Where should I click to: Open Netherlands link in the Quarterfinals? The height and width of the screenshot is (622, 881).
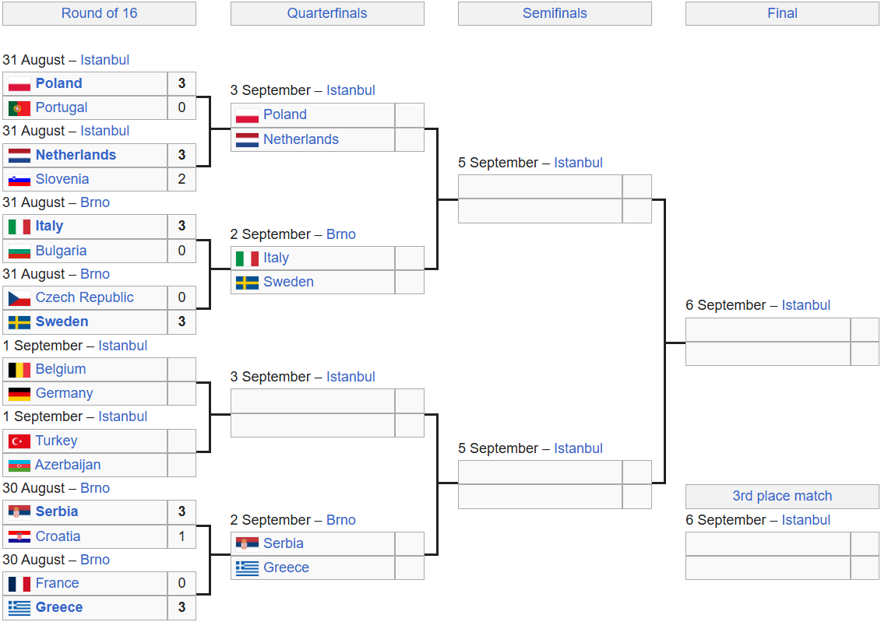(301, 140)
